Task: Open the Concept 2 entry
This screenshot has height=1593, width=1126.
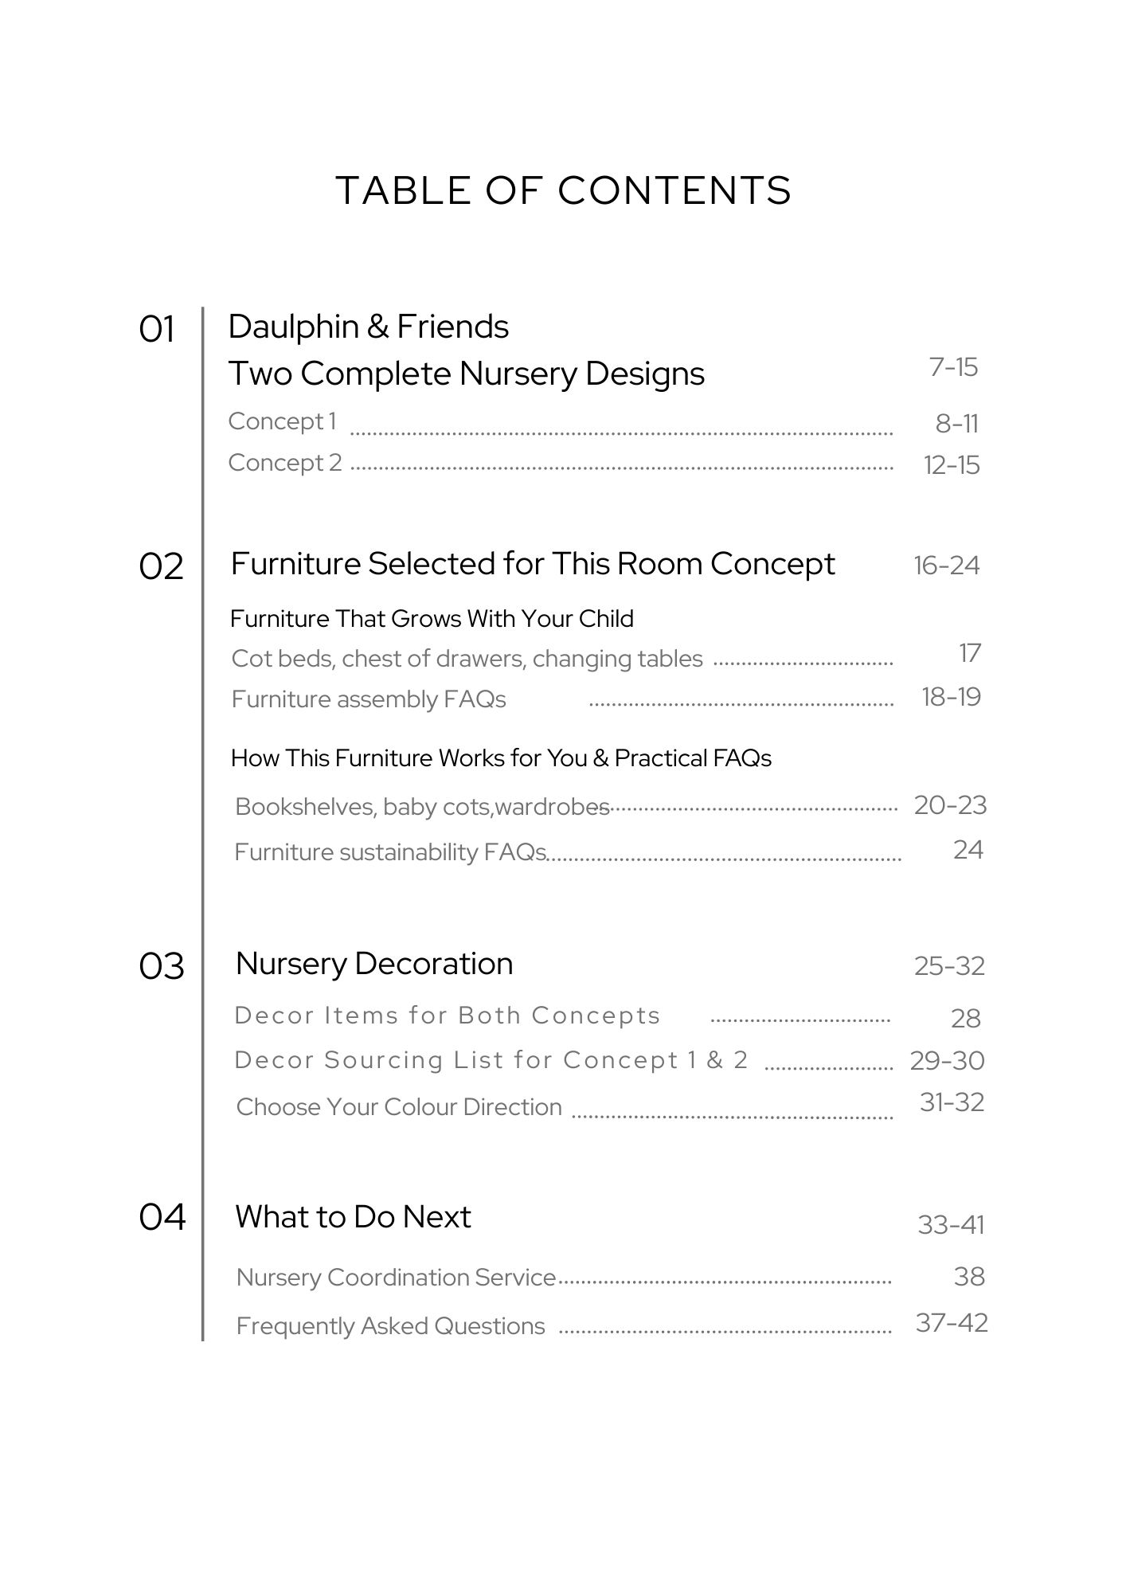Action: (x=285, y=463)
